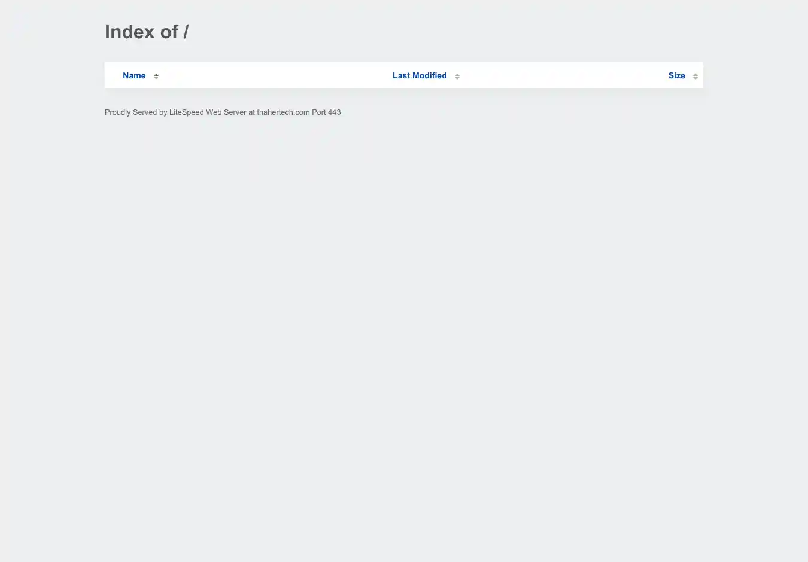The height and width of the screenshot is (562, 808).
Task: Click 'LiteSpeed' in the footer line
Action: pos(187,112)
